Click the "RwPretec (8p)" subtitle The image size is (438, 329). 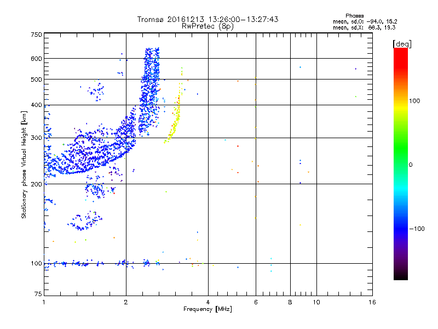tap(208, 26)
